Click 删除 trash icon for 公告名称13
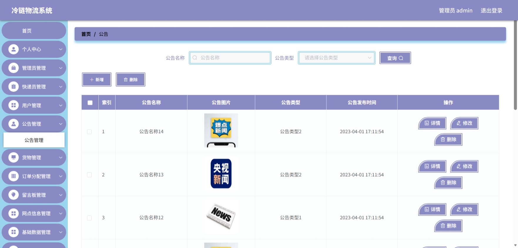 coord(443,182)
